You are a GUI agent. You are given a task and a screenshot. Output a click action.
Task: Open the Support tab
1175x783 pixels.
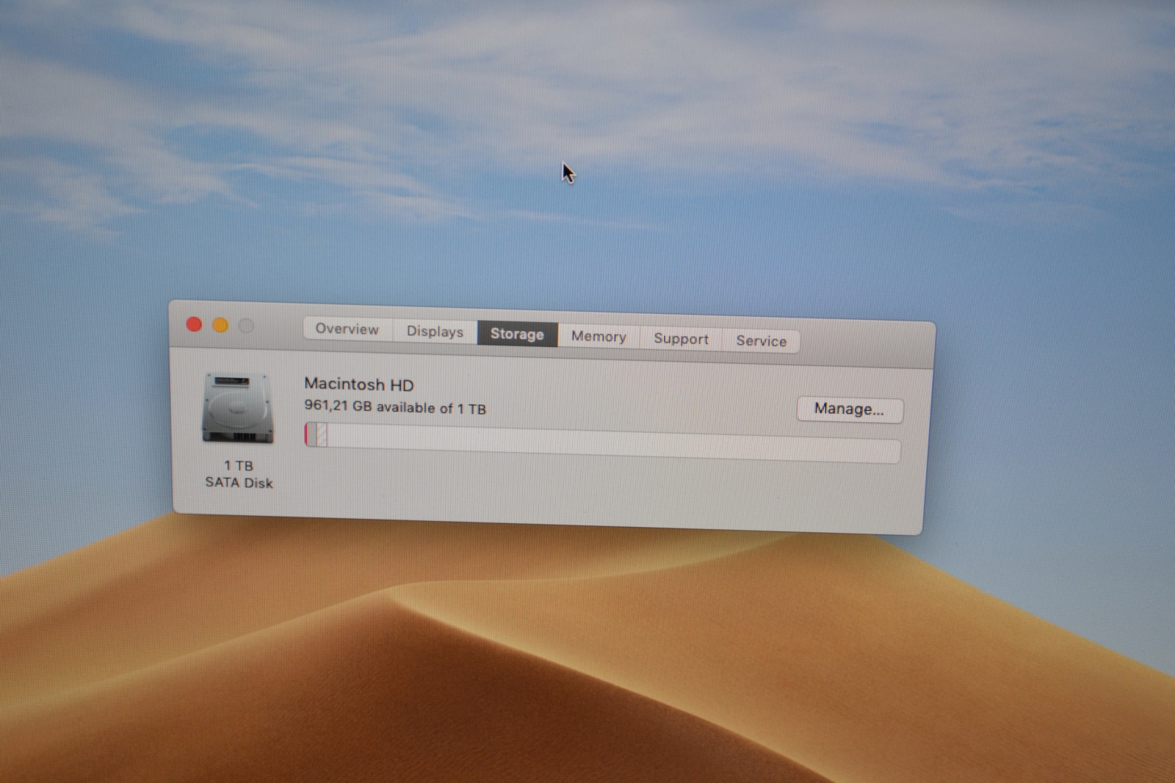pyautogui.click(x=680, y=338)
